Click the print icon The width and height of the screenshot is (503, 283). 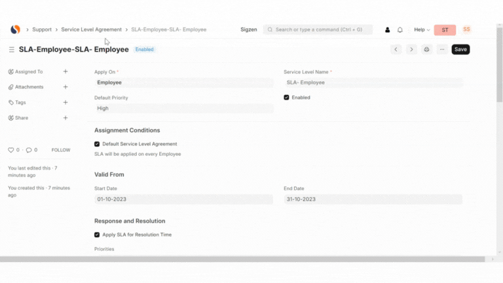coord(427,49)
